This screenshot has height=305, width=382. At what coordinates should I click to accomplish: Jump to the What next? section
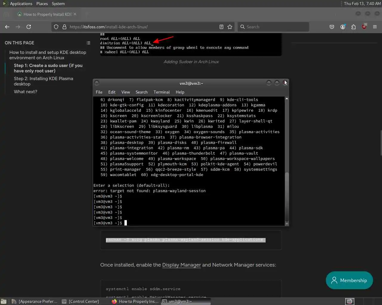25,92
